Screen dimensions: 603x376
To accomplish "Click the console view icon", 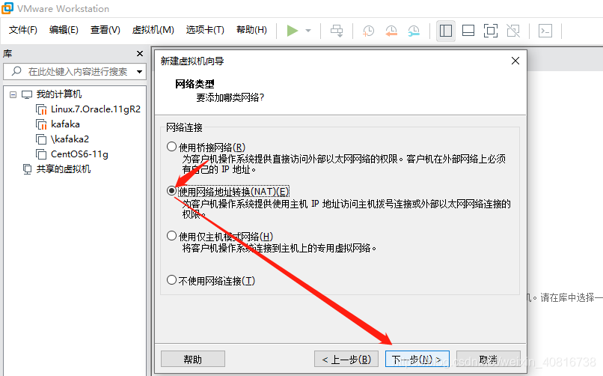I will coord(545,31).
